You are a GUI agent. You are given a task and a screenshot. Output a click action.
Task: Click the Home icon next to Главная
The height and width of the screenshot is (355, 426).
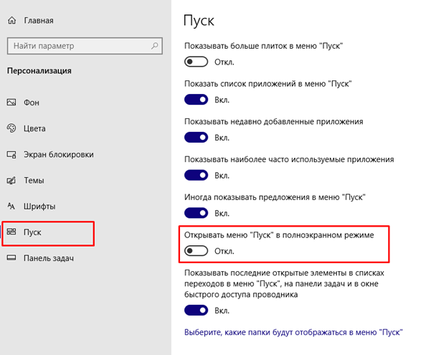11,20
